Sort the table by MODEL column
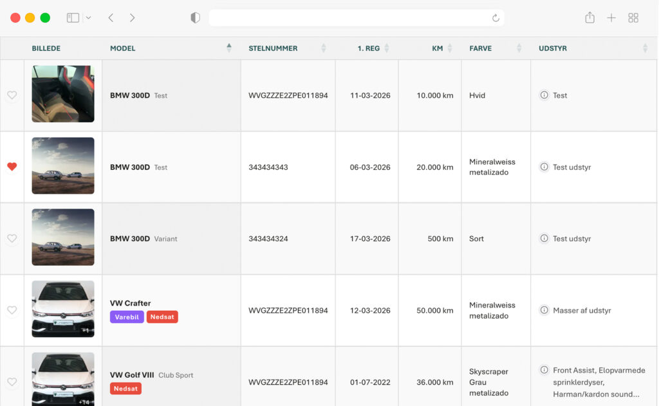This screenshot has height=406, width=659. 123,48
